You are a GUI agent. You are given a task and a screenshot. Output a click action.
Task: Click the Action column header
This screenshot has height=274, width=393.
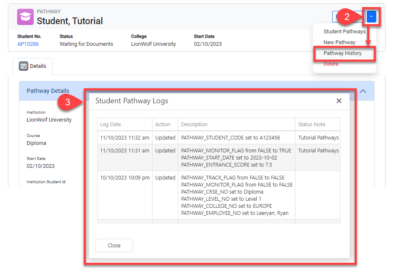pyautogui.click(x=163, y=124)
